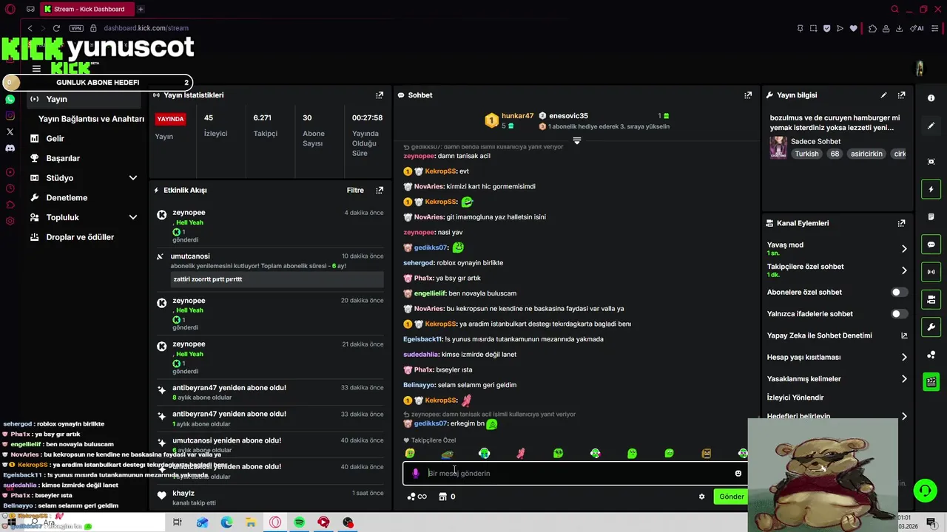Click the green clapperboard icon in right toolbar

931,382
